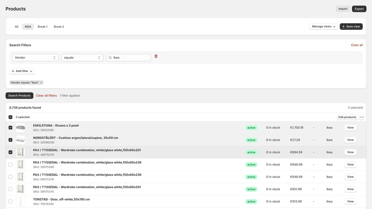Viewport: 372px width, 209px height.
Task: View PAX wardrobe SKU 29575380
Action: click(x=350, y=164)
